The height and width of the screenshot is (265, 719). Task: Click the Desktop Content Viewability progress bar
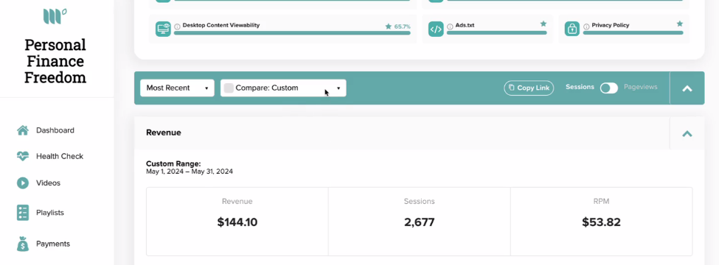[292, 33]
